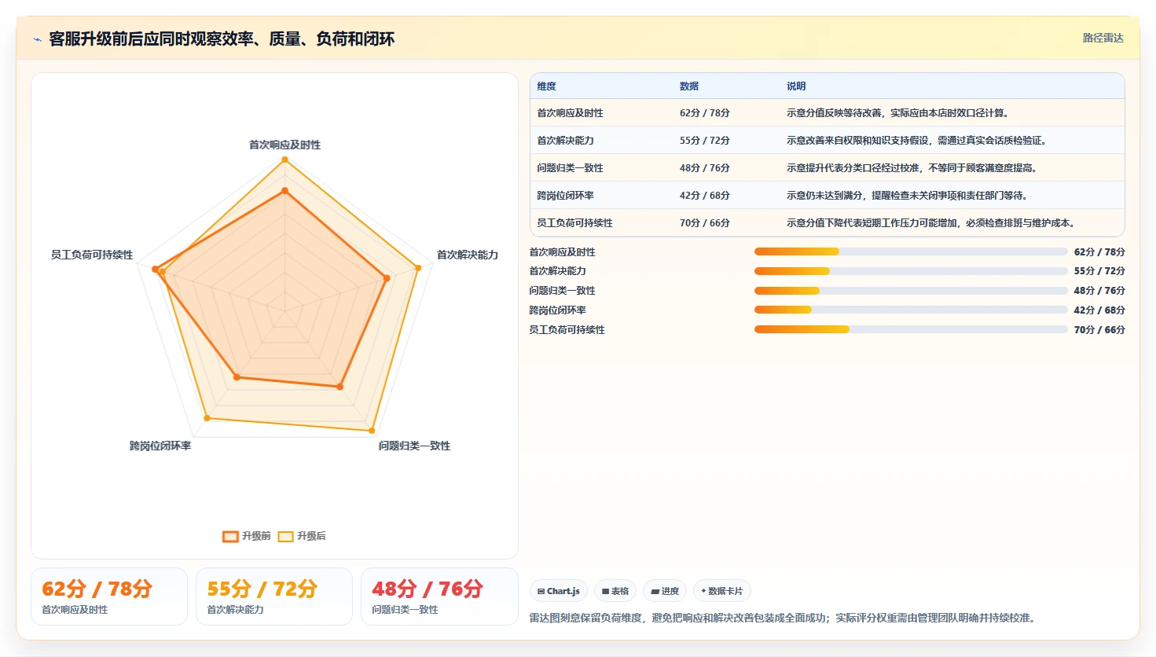Click 问题归类一致性 cell in the table

570,168
